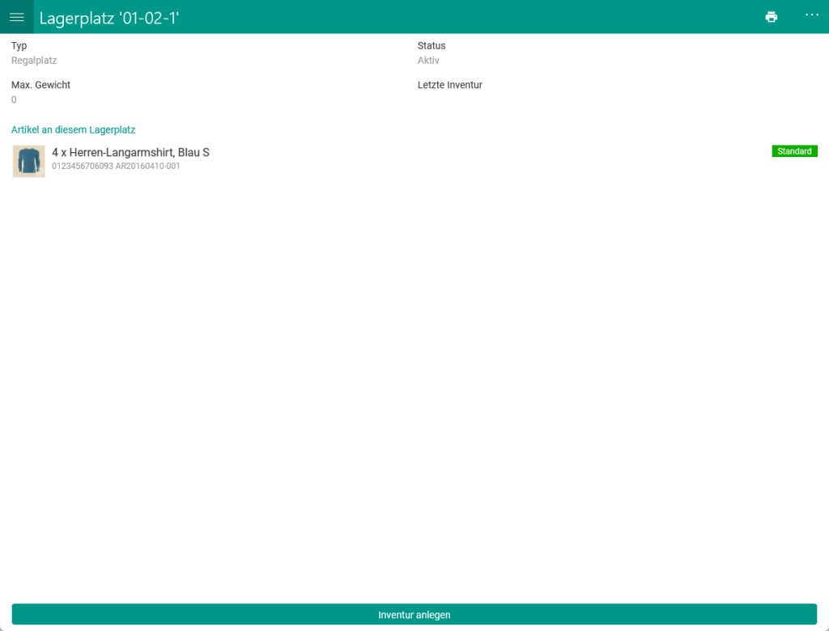Click the Herren-Langarmshirt product thumbnail
The height and width of the screenshot is (631, 829).
[28, 160]
